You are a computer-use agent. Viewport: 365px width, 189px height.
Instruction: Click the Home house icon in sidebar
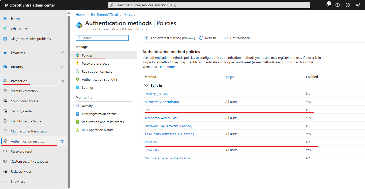pyautogui.click(x=5, y=19)
